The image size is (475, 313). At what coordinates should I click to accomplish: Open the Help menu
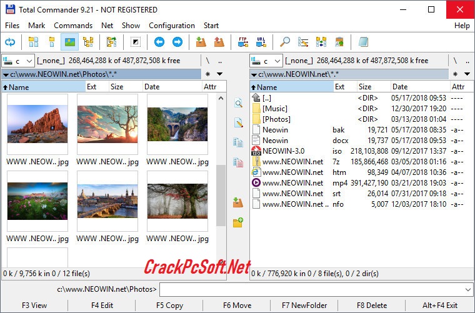click(x=462, y=26)
